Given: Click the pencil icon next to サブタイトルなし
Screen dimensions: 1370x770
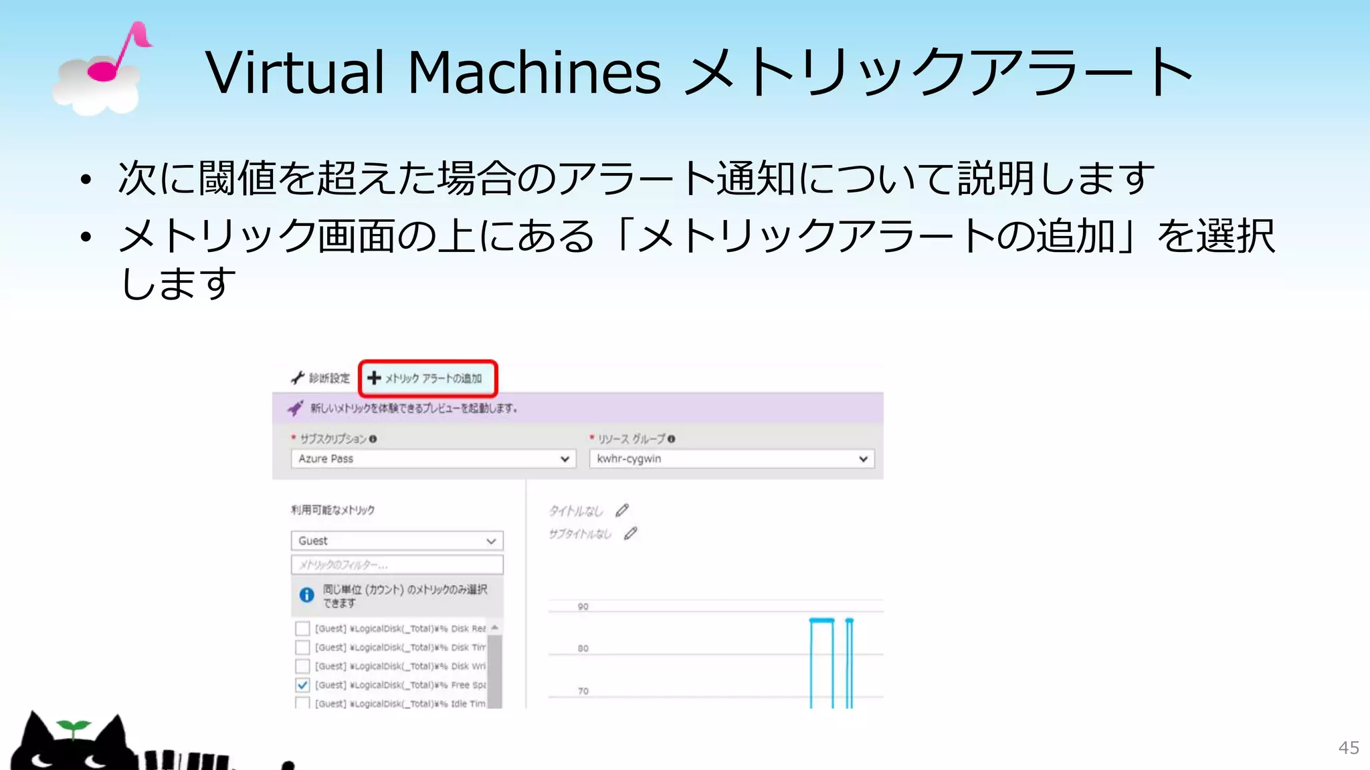Looking at the screenshot, I should 631,533.
